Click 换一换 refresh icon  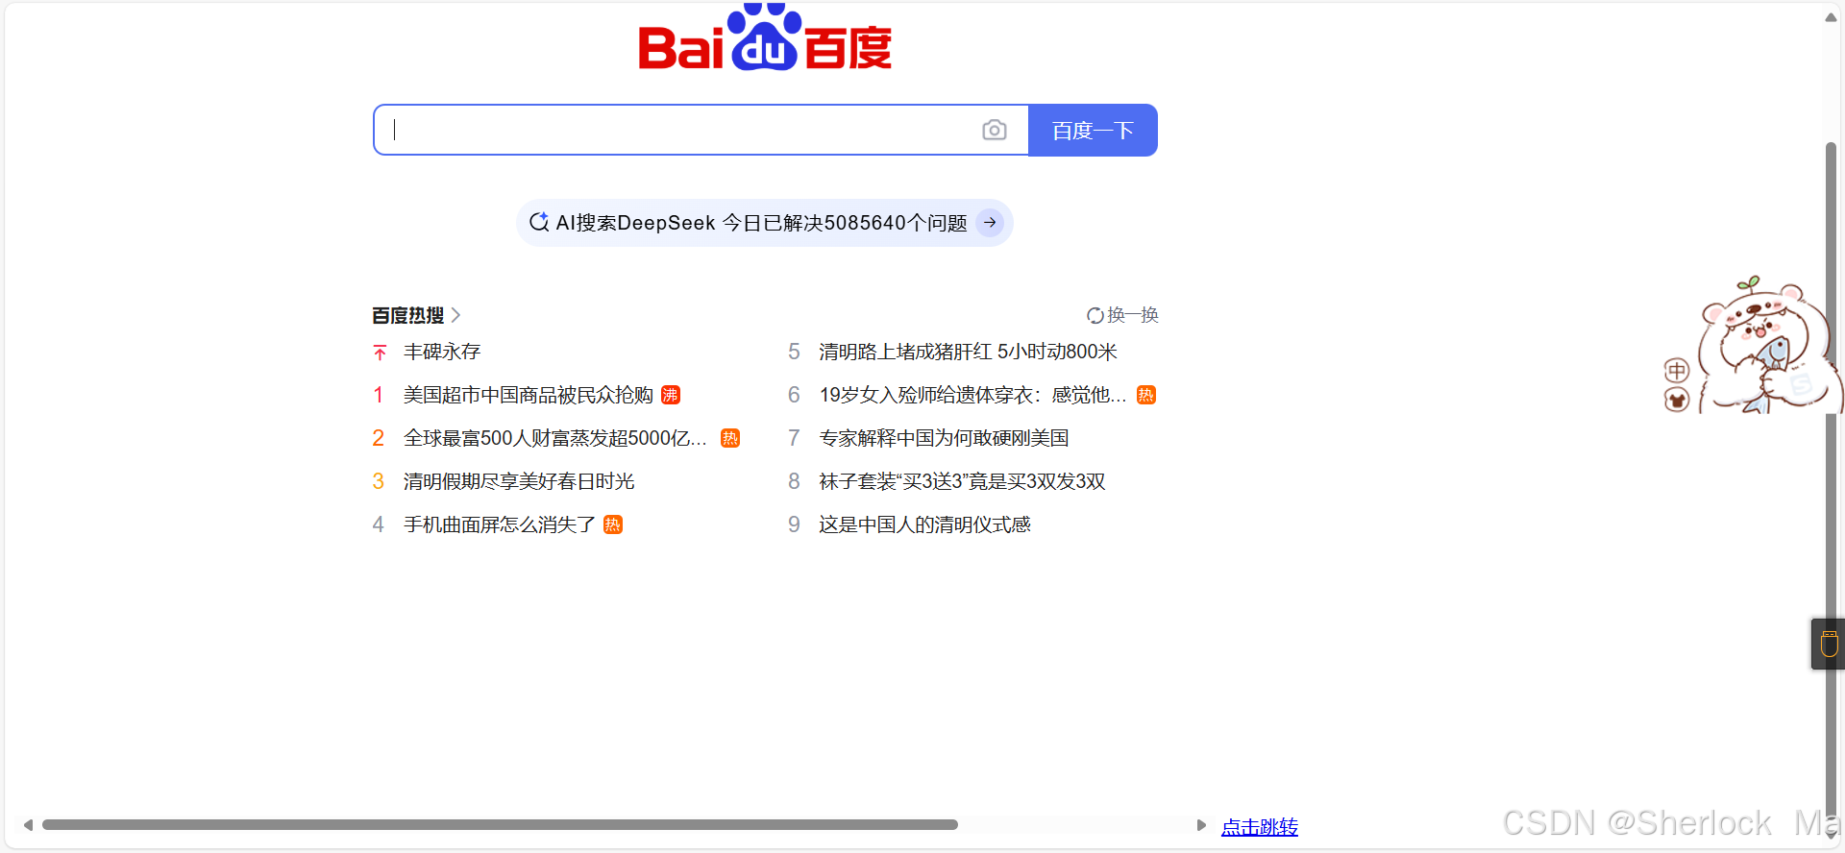pos(1095,315)
